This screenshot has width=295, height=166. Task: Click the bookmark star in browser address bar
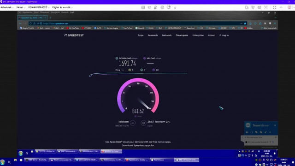click(245, 24)
